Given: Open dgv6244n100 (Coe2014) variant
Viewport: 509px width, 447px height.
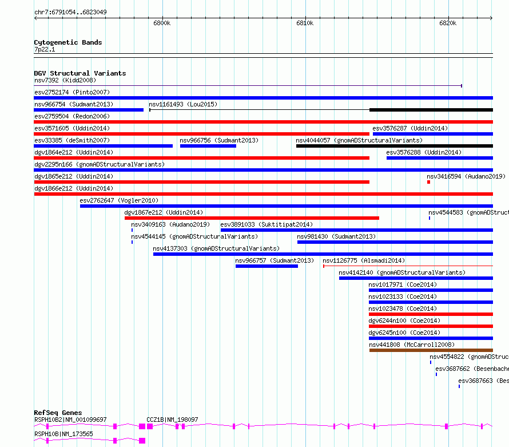Looking at the screenshot, I should tap(404, 321).
